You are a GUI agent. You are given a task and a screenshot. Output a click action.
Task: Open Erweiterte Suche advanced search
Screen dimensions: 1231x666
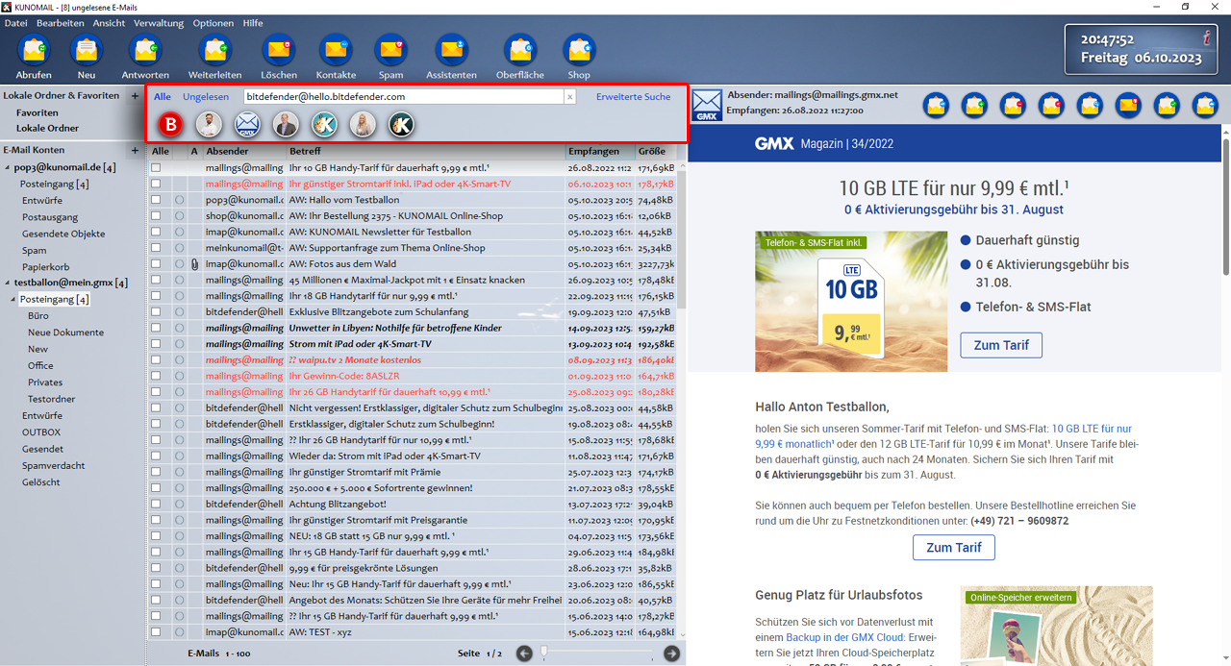pyautogui.click(x=634, y=96)
